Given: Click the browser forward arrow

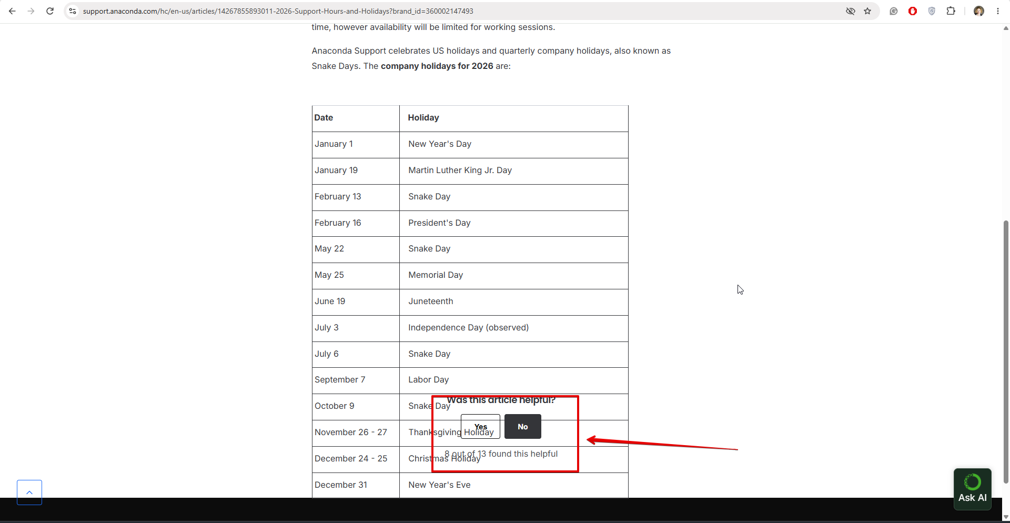Looking at the screenshot, I should click(31, 11).
